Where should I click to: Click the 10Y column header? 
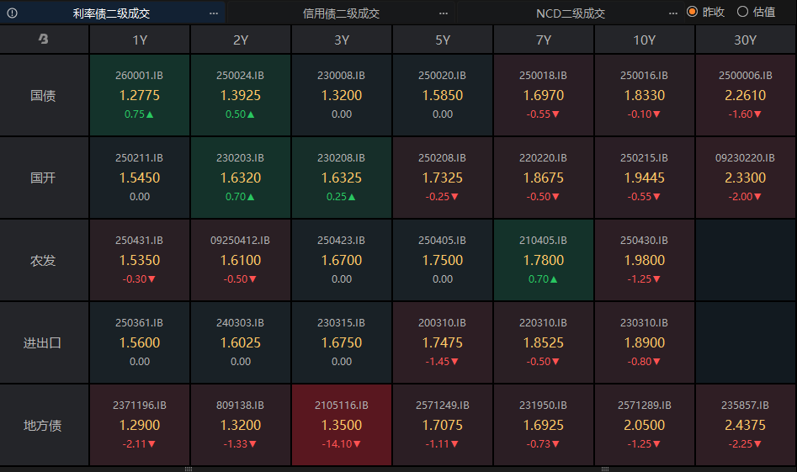point(645,40)
